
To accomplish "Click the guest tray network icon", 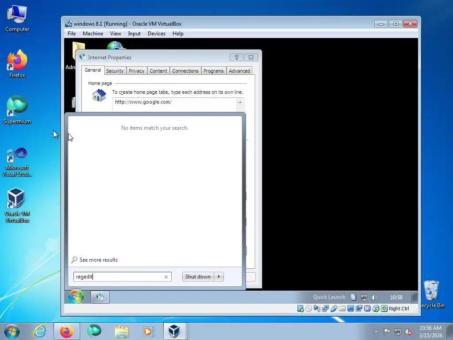I will pyautogui.click(x=364, y=297).
